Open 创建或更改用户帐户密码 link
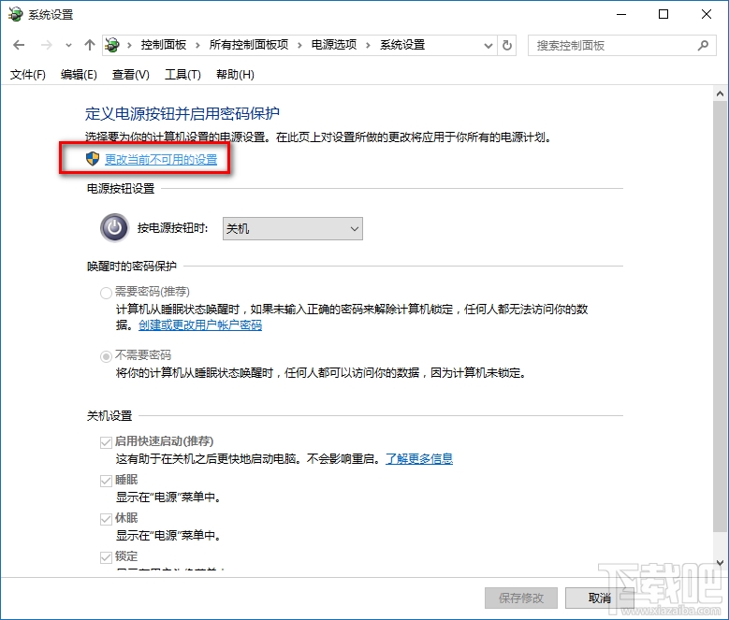Viewport: 729px width, 620px height. pyautogui.click(x=200, y=324)
